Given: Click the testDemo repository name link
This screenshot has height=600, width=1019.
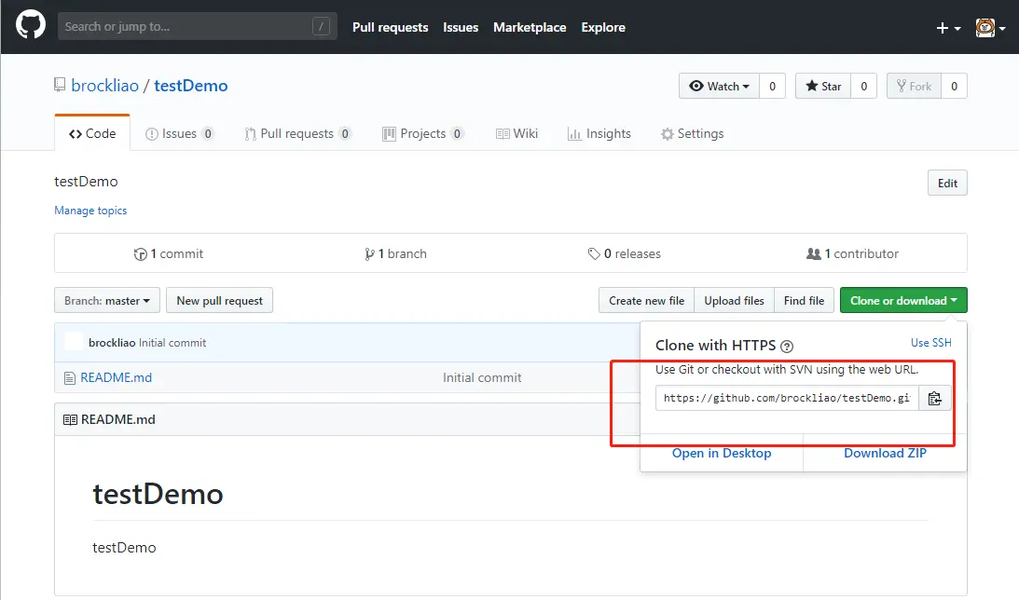Looking at the screenshot, I should point(190,86).
